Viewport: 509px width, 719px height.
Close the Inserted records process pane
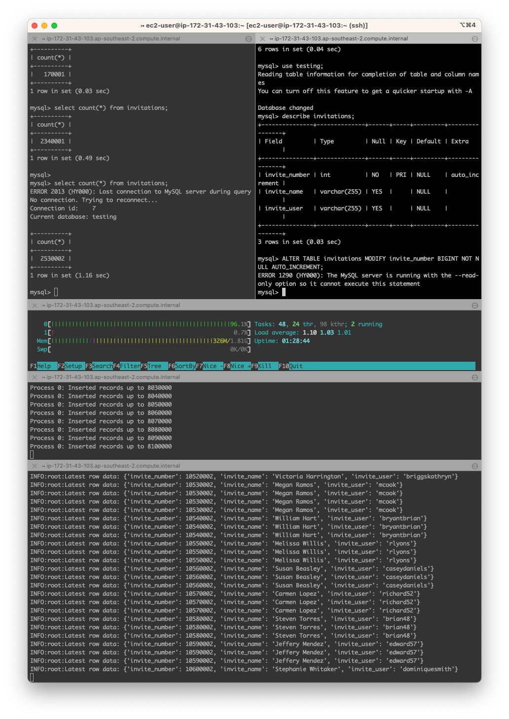tap(35, 377)
